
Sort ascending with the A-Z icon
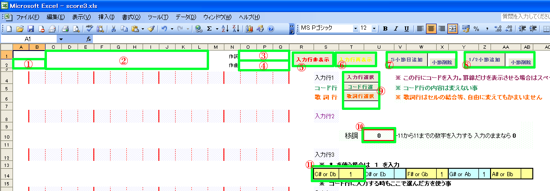click(224, 29)
